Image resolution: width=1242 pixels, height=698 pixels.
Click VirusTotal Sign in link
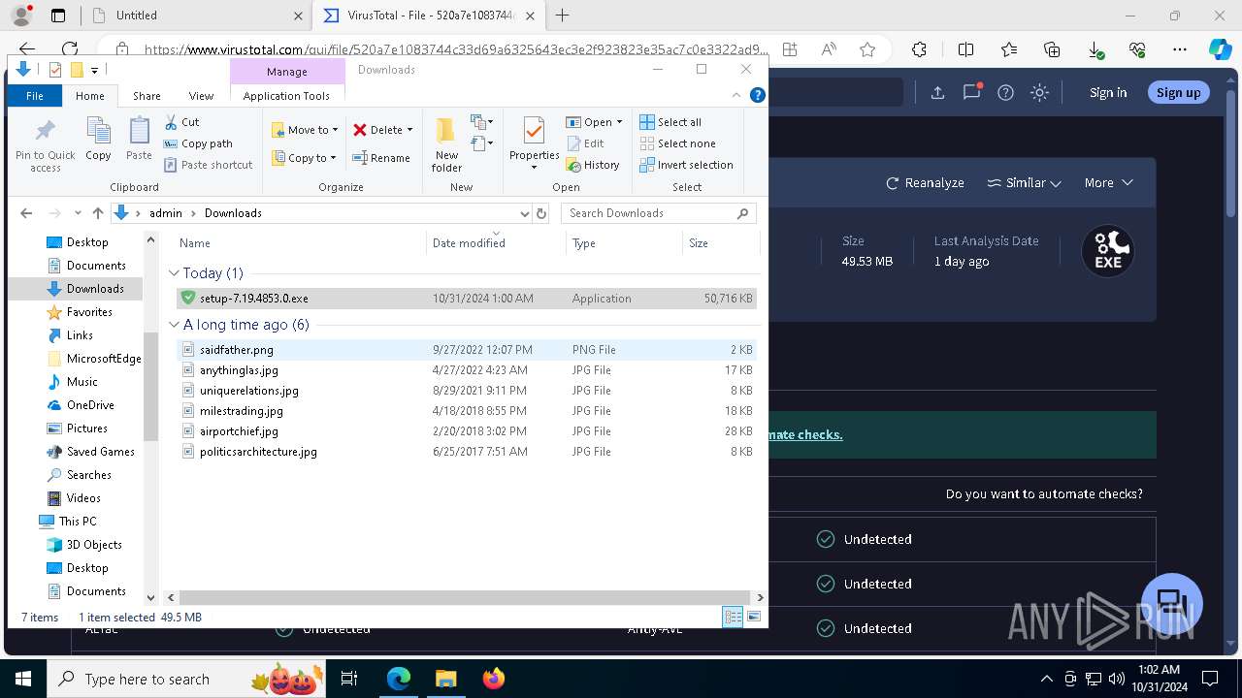tap(1108, 92)
